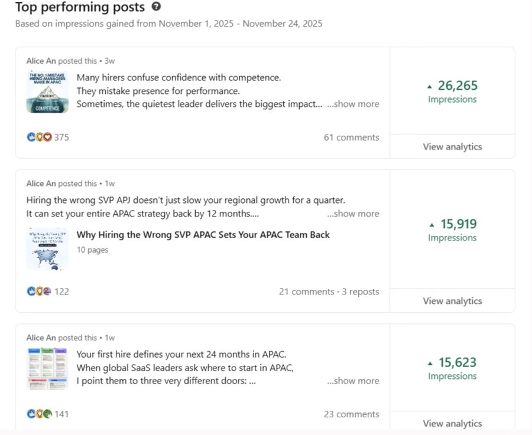Click 'They mistake presence for performance.' line
Screen dimensions: 532x435
point(158,91)
